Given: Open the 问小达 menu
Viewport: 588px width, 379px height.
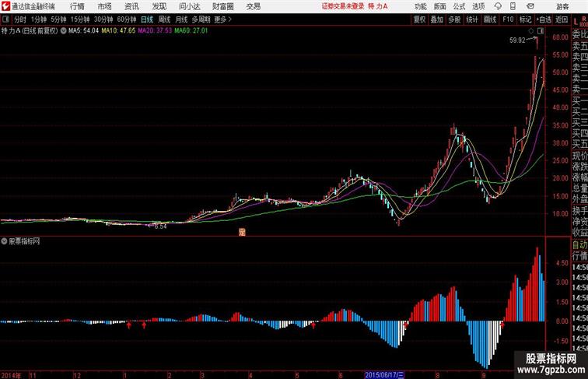Looking at the screenshot, I should [x=189, y=6].
